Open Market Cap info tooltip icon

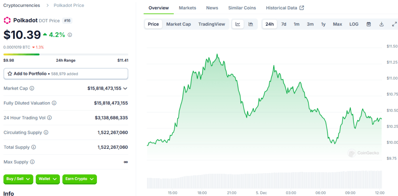click(32, 88)
